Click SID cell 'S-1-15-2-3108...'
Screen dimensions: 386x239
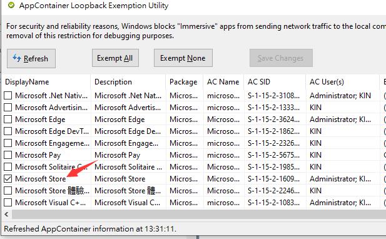[274, 96]
